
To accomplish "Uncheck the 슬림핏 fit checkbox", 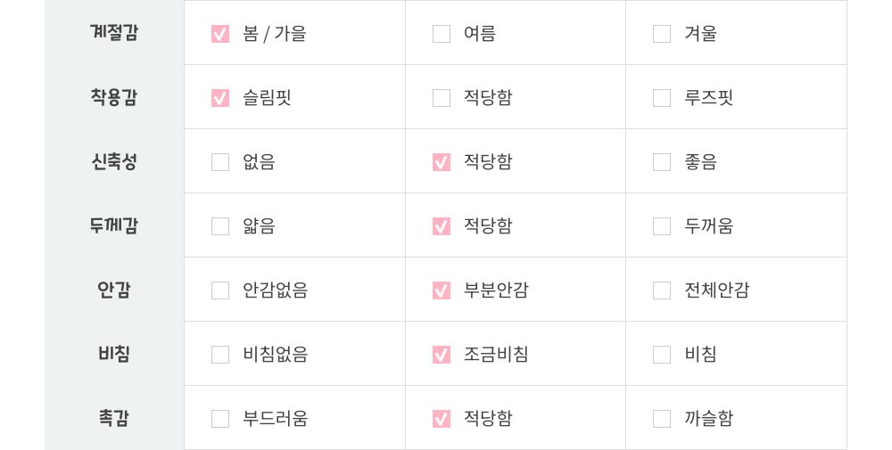I will [220, 98].
